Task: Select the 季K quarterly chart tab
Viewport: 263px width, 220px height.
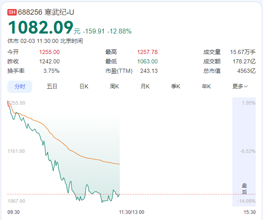Action: pyautogui.click(x=176, y=86)
